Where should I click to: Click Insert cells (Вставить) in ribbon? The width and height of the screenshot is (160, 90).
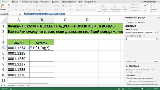135,5
